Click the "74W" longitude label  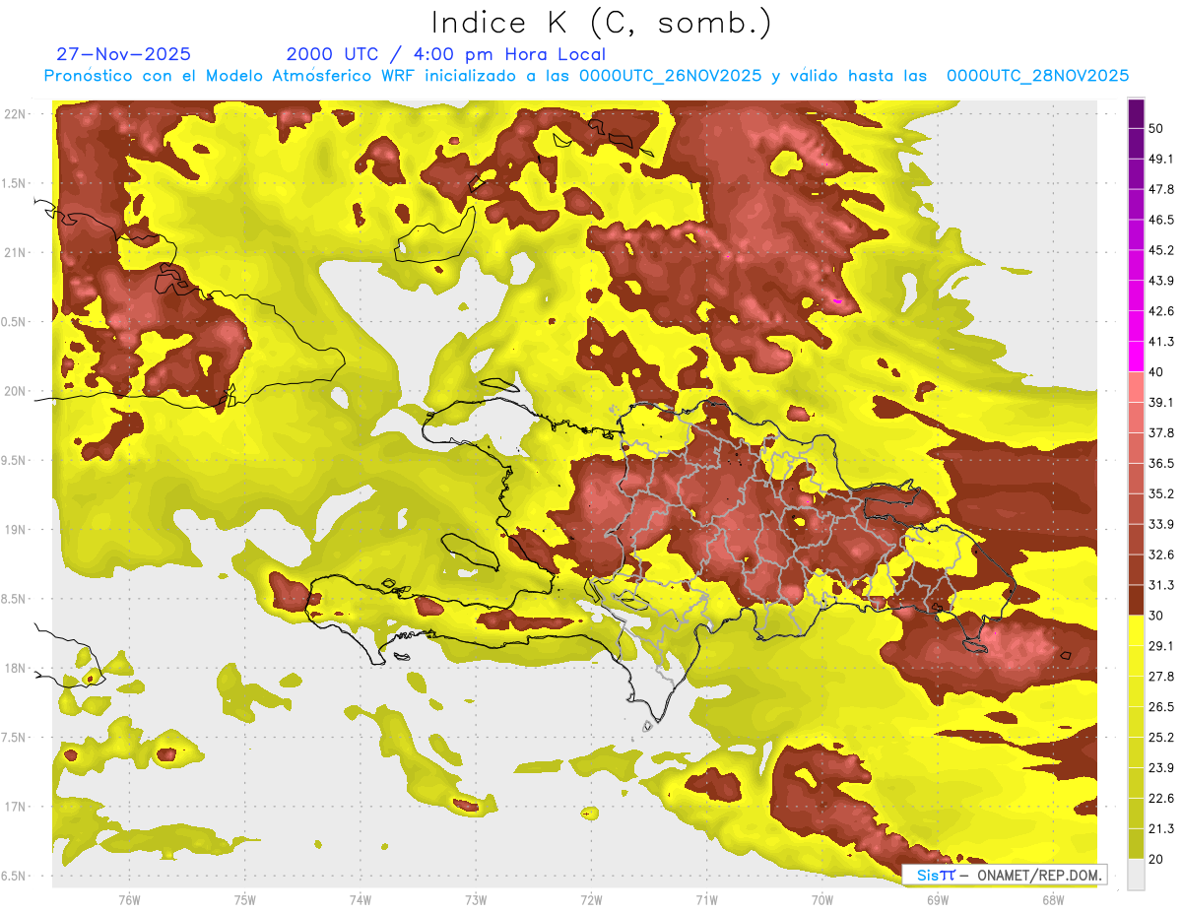[360, 900]
